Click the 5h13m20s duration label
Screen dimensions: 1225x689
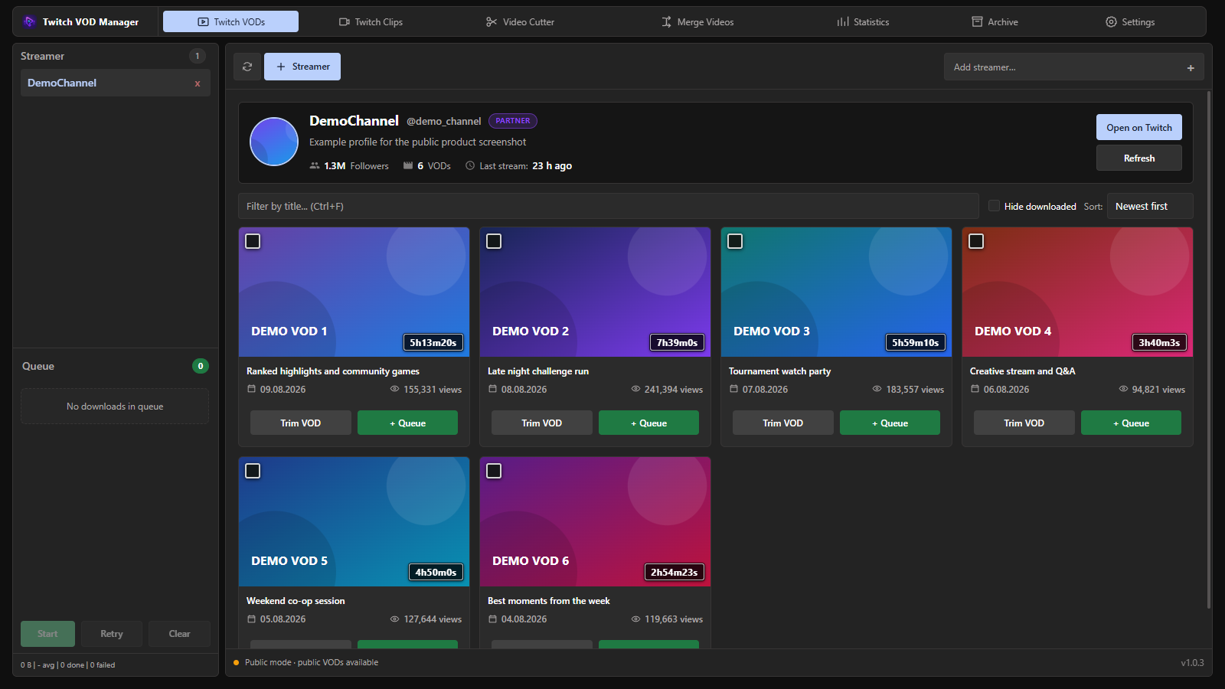pos(433,342)
